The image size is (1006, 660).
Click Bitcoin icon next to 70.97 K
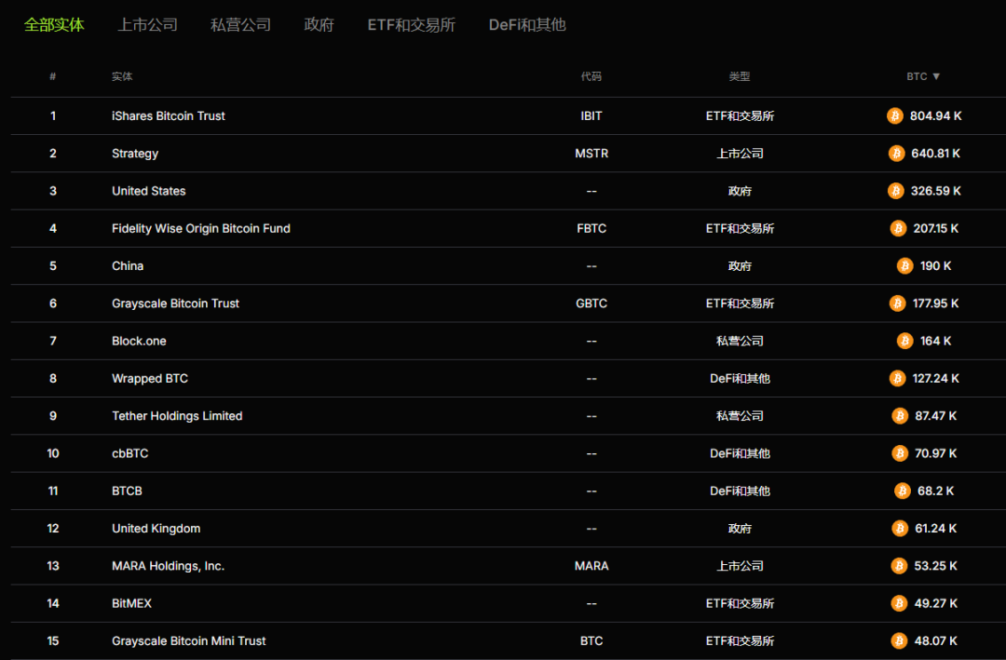pyautogui.click(x=900, y=453)
